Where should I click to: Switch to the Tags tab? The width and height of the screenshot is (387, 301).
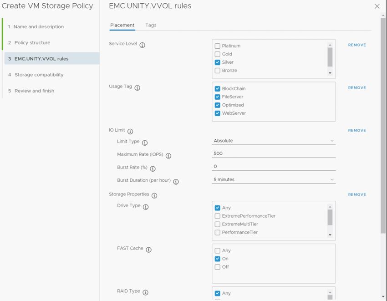151,26
